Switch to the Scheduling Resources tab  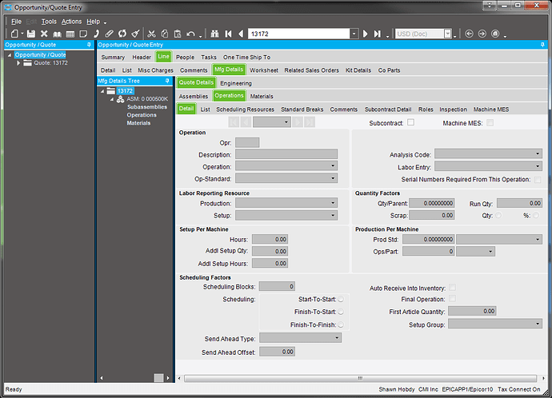tap(245, 109)
